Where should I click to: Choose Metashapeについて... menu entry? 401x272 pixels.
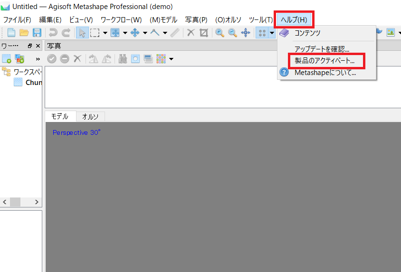(x=326, y=73)
